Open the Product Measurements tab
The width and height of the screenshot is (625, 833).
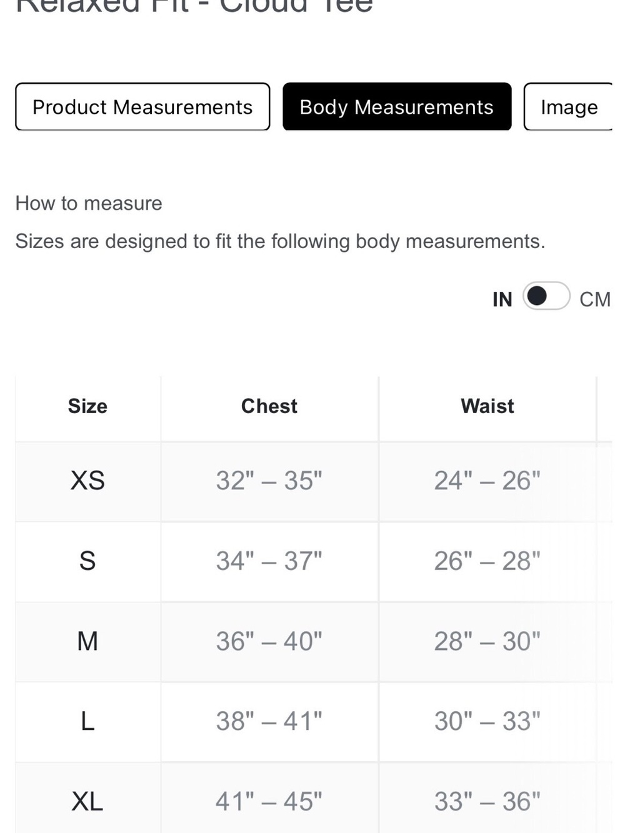[x=142, y=107]
